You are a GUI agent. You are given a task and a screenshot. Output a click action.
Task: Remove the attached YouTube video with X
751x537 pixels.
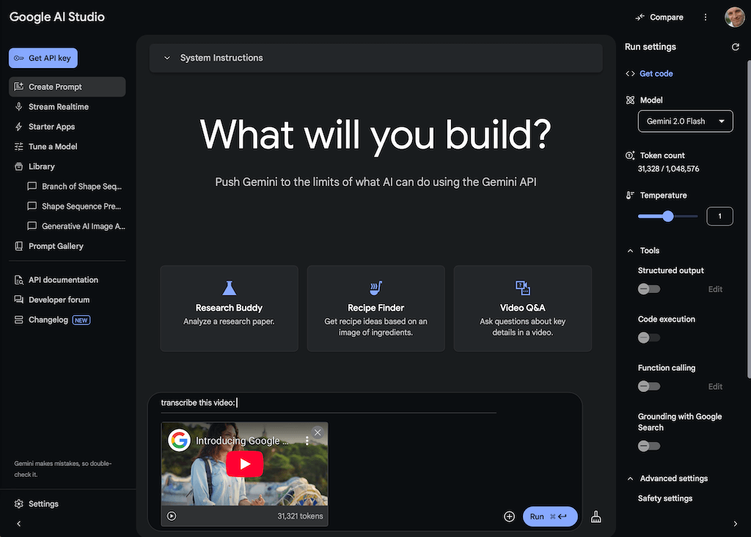coord(318,433)
